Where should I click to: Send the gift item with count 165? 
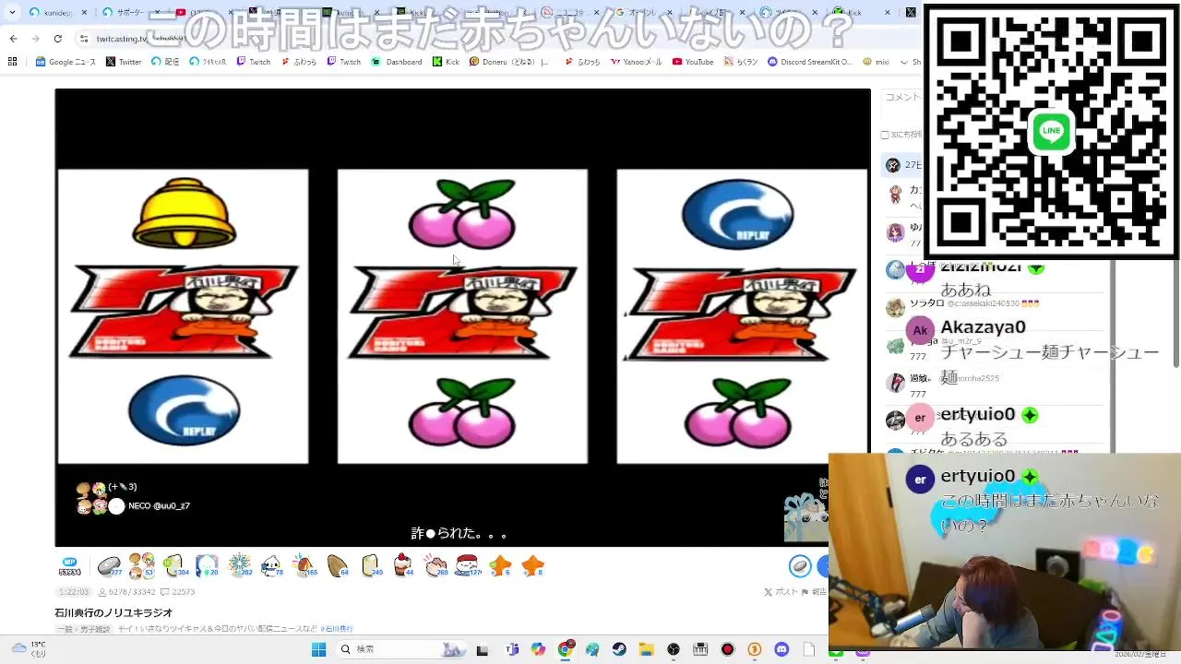304,565
